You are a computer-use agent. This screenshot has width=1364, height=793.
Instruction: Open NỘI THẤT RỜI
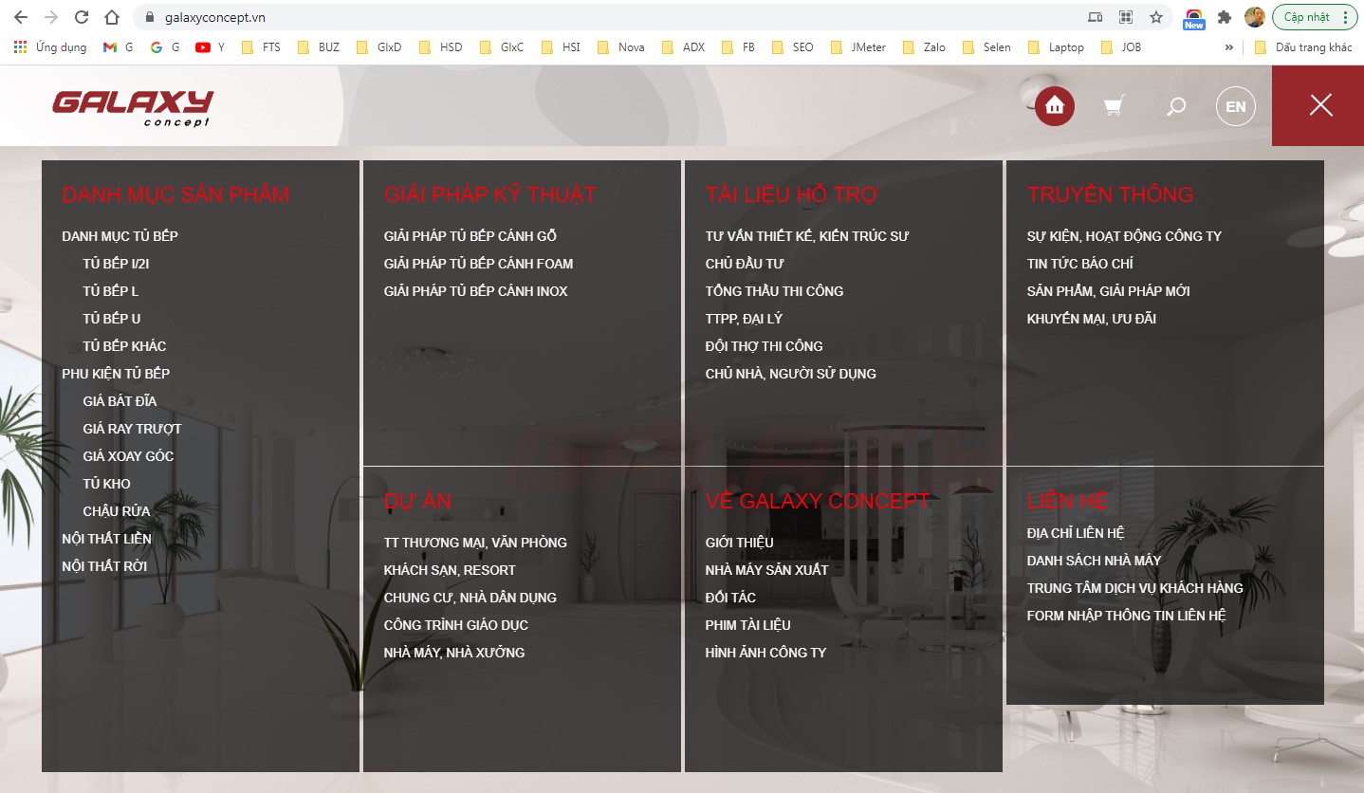104,566
